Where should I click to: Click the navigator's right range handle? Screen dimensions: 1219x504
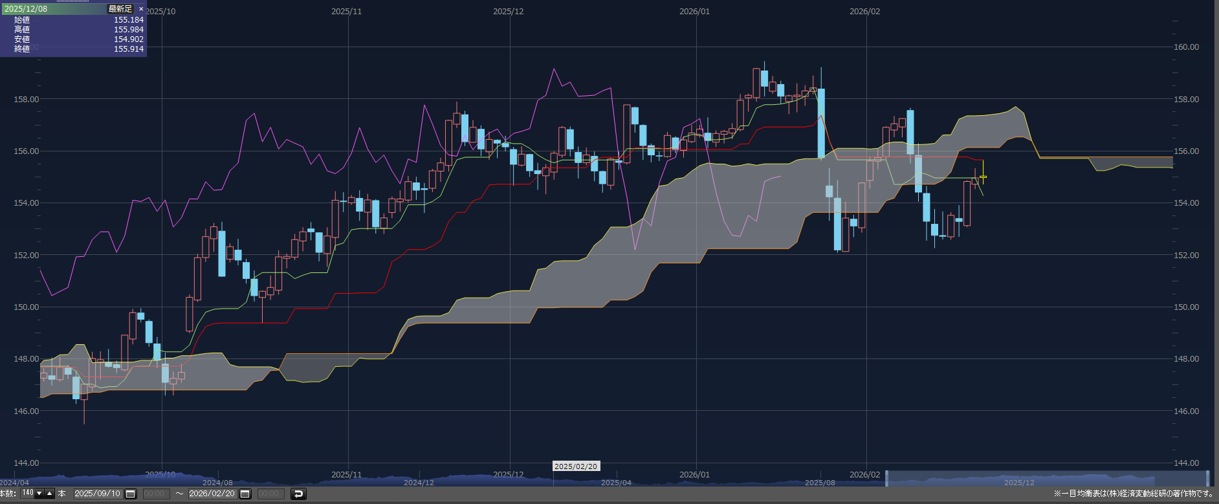click(1207, 478)
